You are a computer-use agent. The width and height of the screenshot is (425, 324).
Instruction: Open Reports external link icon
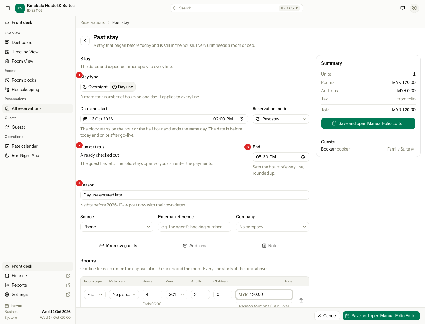(68, 285)
